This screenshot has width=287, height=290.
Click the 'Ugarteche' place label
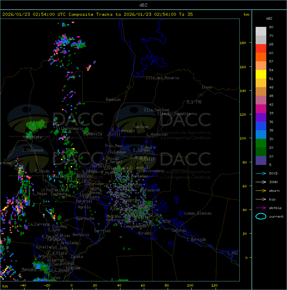point(85,218)
